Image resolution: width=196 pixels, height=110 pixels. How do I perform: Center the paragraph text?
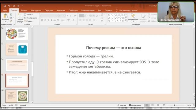pyautogui.click(x=84, y=20)
